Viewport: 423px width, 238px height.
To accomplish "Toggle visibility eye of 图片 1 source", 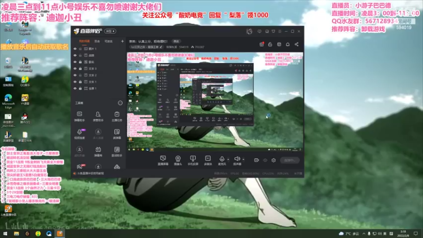I will [75, 49].
